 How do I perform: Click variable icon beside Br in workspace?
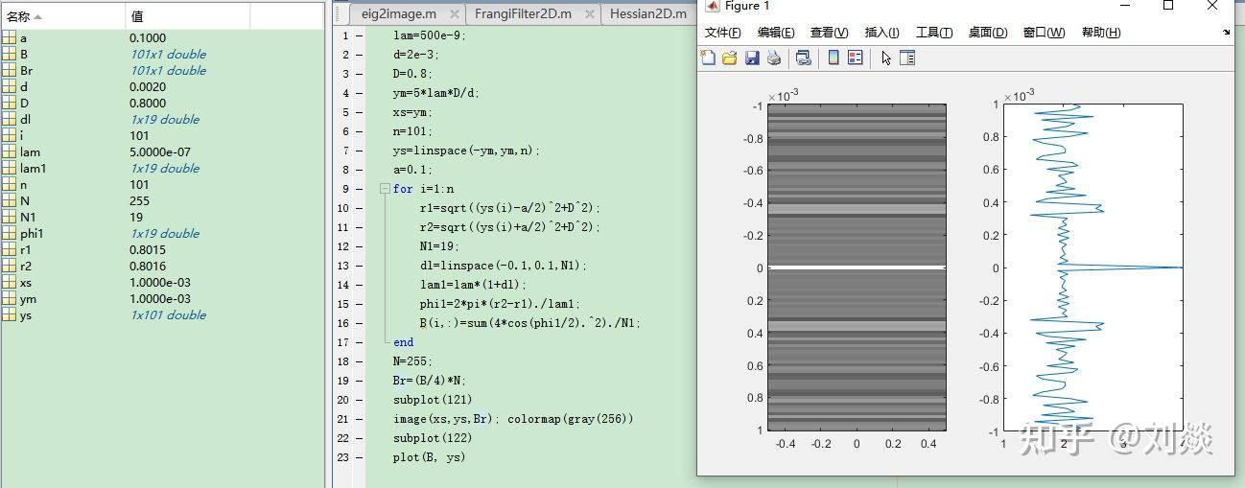[x=9, y=71]
